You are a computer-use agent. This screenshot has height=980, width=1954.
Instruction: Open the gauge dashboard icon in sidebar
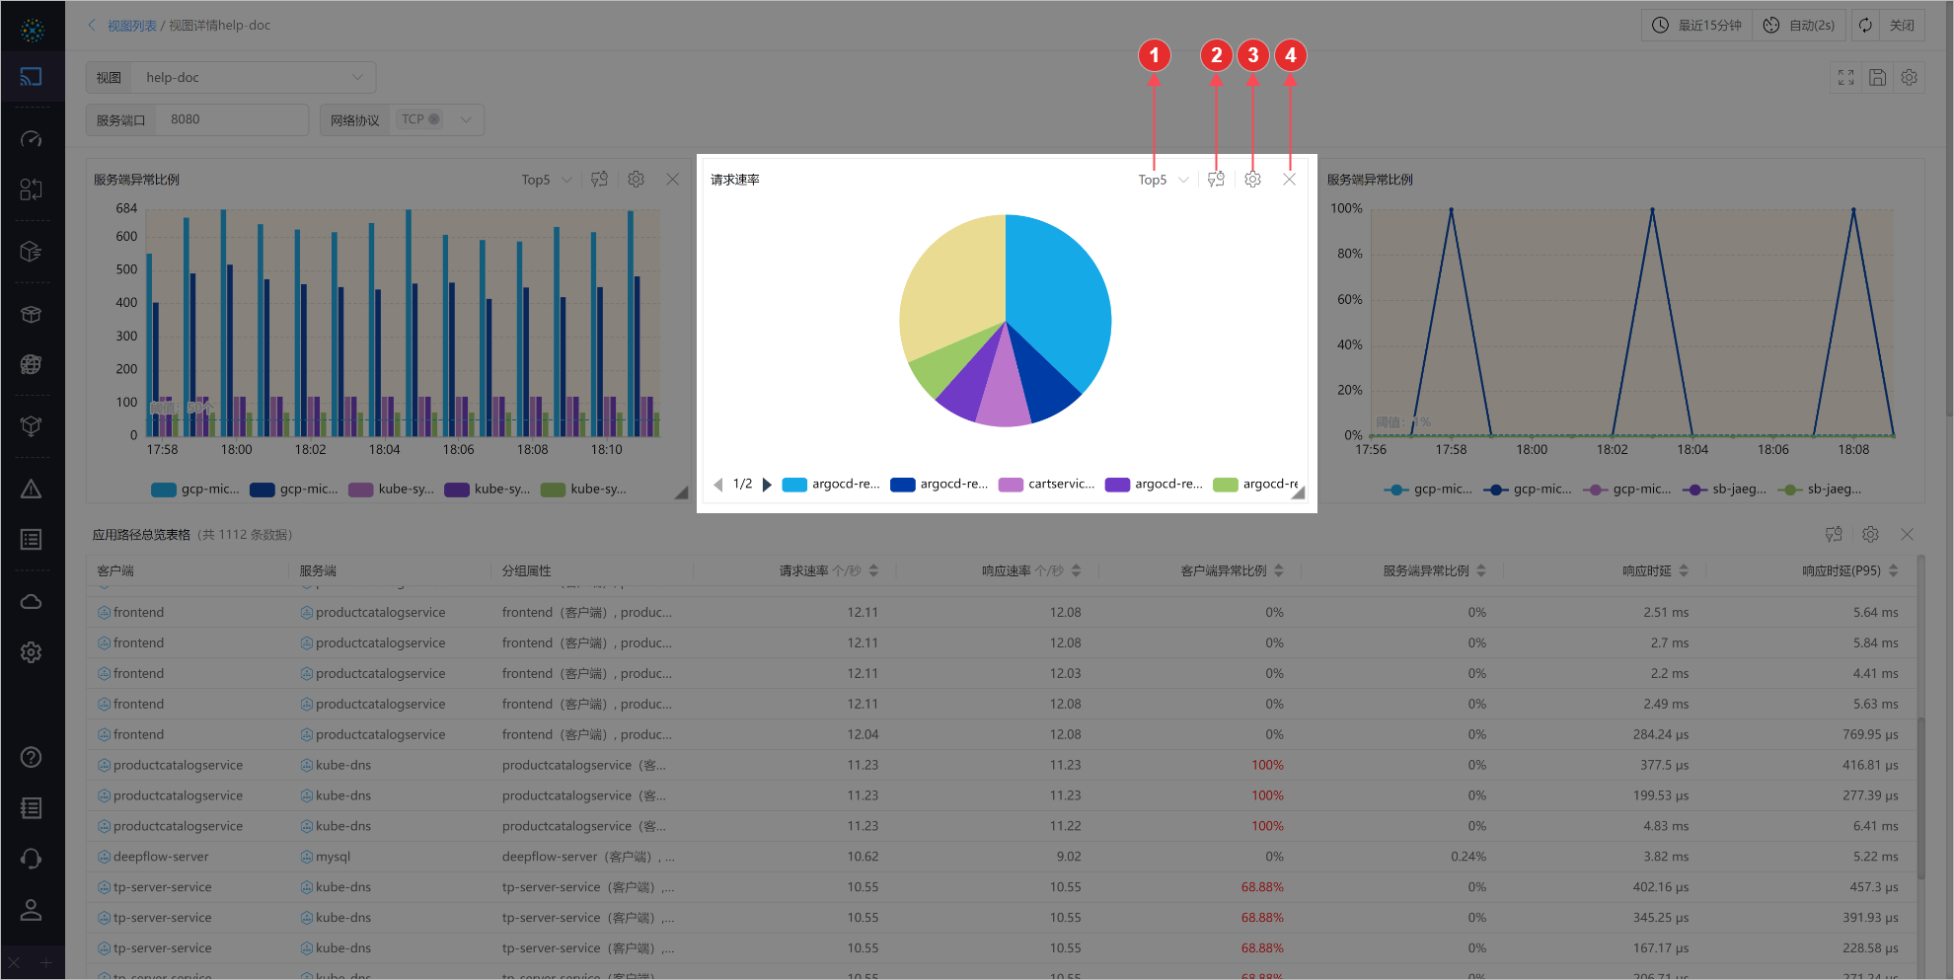(x=32, y=139)
